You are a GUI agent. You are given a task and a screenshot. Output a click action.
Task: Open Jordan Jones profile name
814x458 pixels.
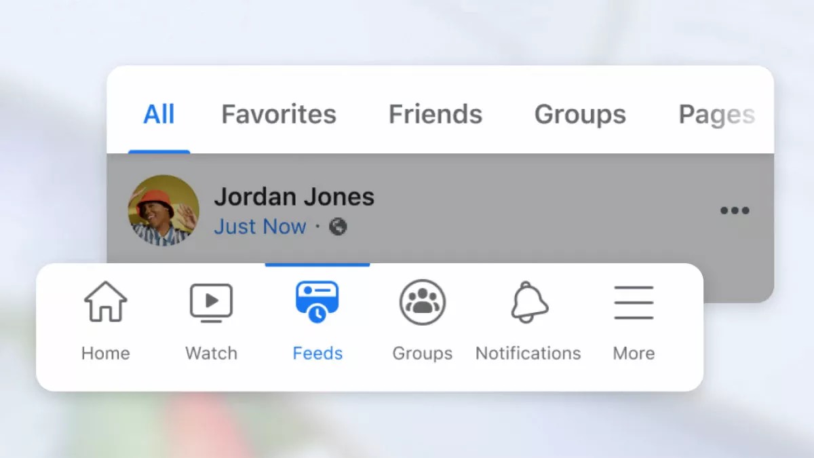click(x=294, y=197)
